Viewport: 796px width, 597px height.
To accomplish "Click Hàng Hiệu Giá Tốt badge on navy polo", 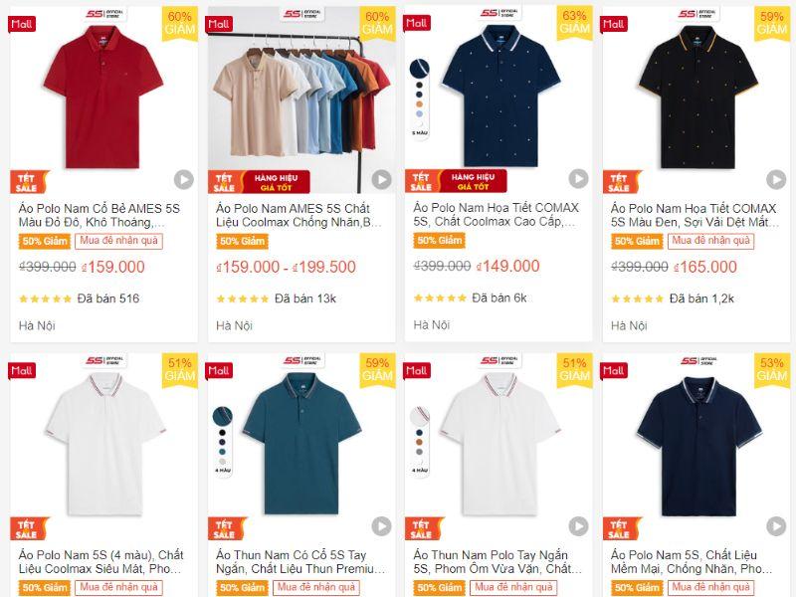I will point(474,181).
